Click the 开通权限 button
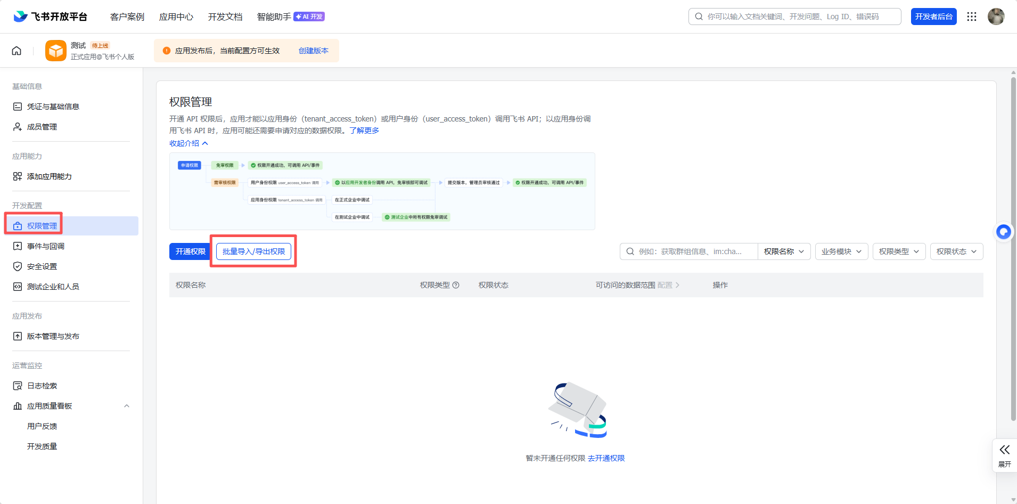The image size is (1017, 504). click(191, 251)
